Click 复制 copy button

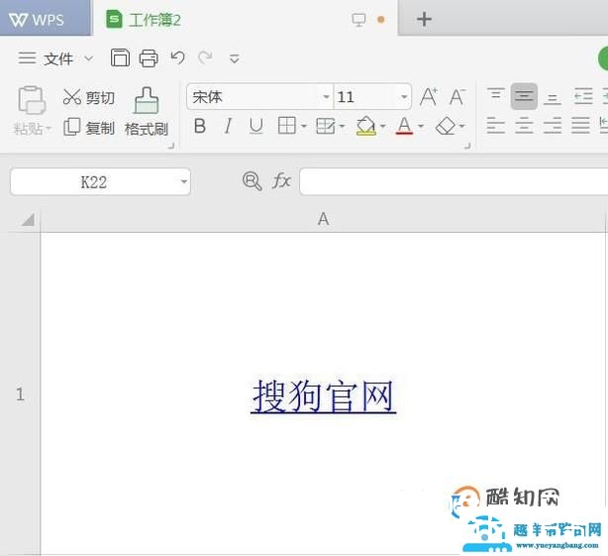89,127
